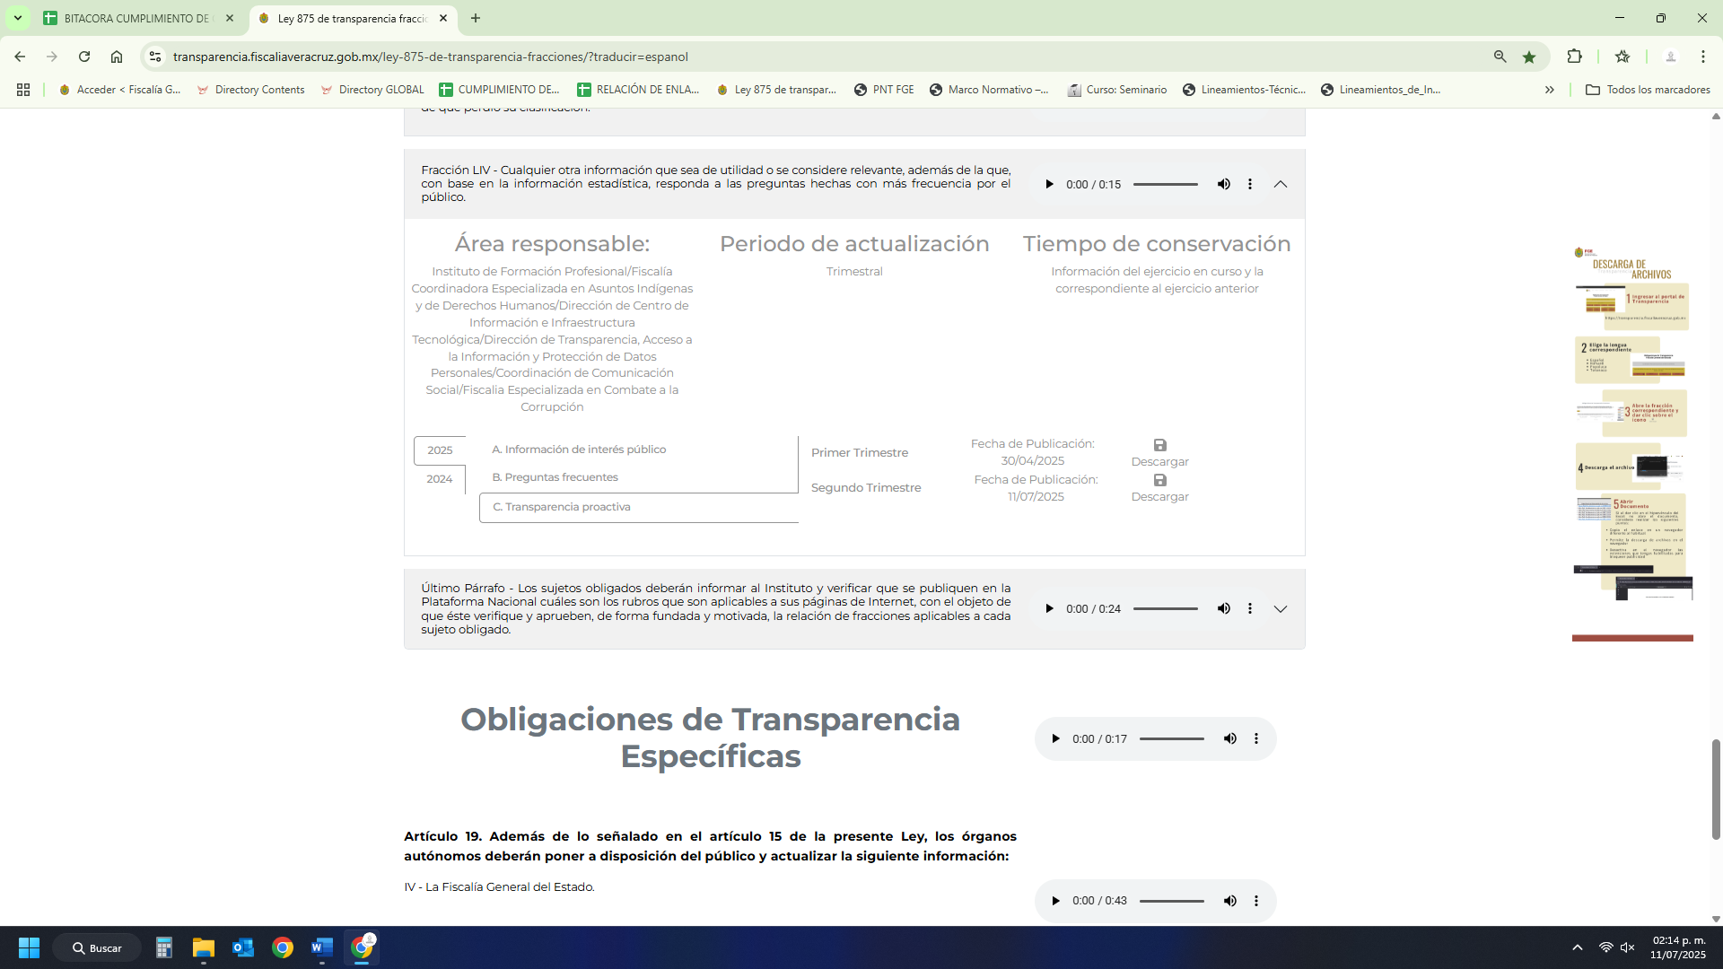Open the PNT FGE bookmark
The image size is (1723, 969).
884,90
